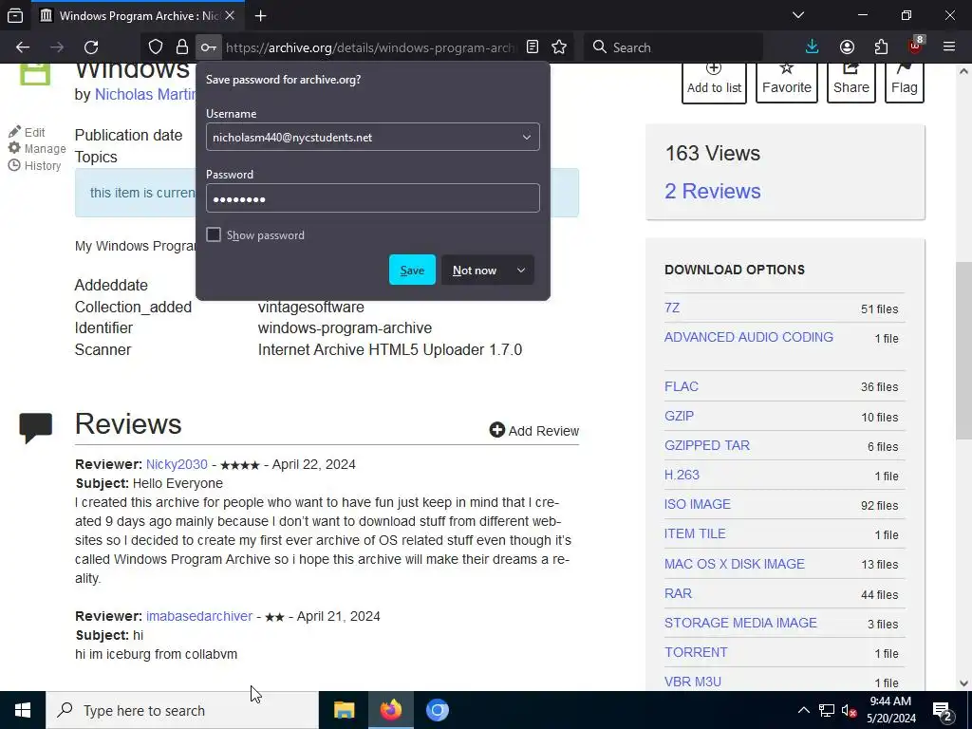Click the address bar URL
972x729 pixels.
click(x=369, y=47)
